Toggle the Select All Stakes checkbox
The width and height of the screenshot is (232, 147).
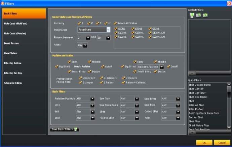tap(115, 23)
